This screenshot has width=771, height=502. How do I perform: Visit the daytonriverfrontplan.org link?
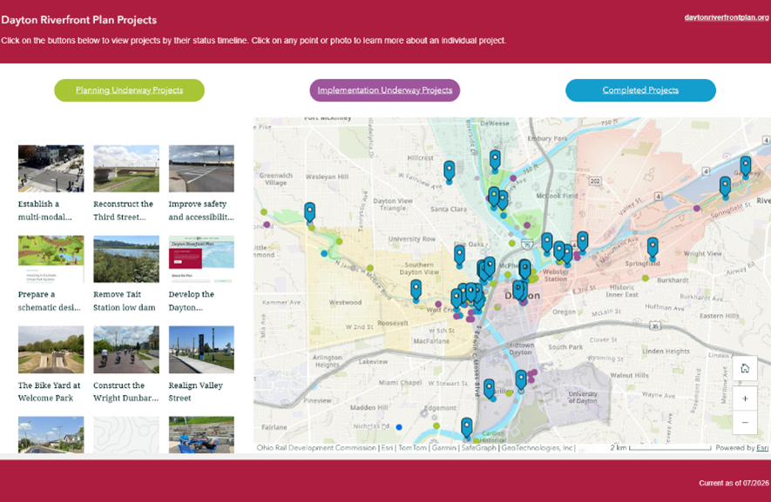727,17
